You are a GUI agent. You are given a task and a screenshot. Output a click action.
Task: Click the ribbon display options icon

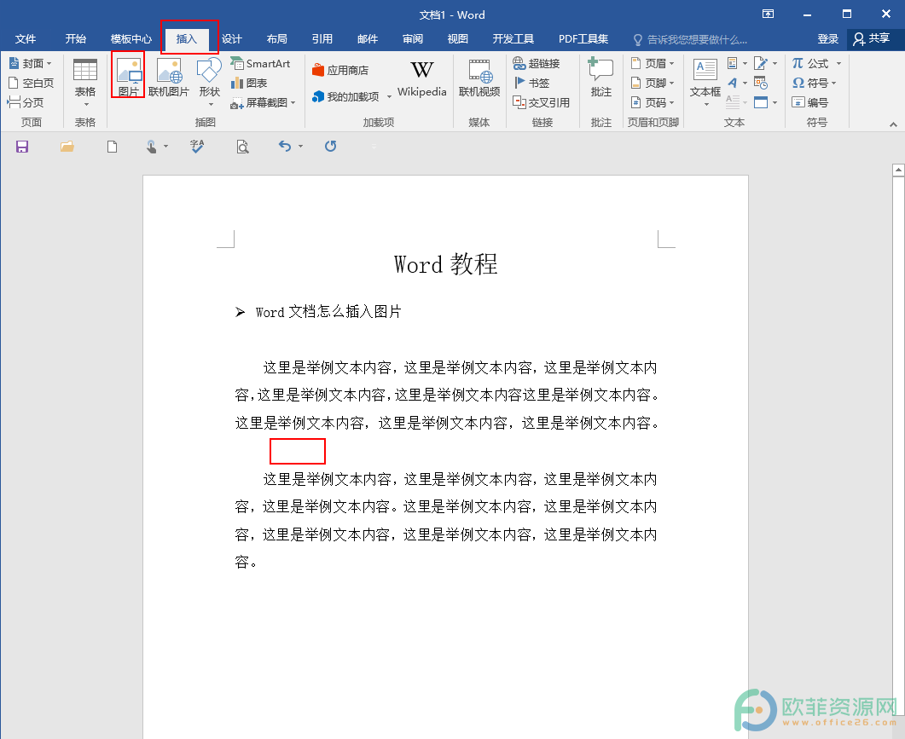769,14
